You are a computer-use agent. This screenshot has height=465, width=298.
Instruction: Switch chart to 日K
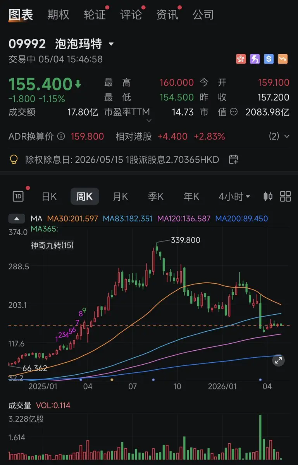pyautogui.click(x=49, y=197)
